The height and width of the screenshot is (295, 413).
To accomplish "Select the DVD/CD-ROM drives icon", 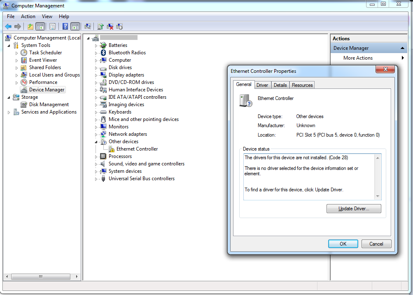I will click(x=103, y=82).
